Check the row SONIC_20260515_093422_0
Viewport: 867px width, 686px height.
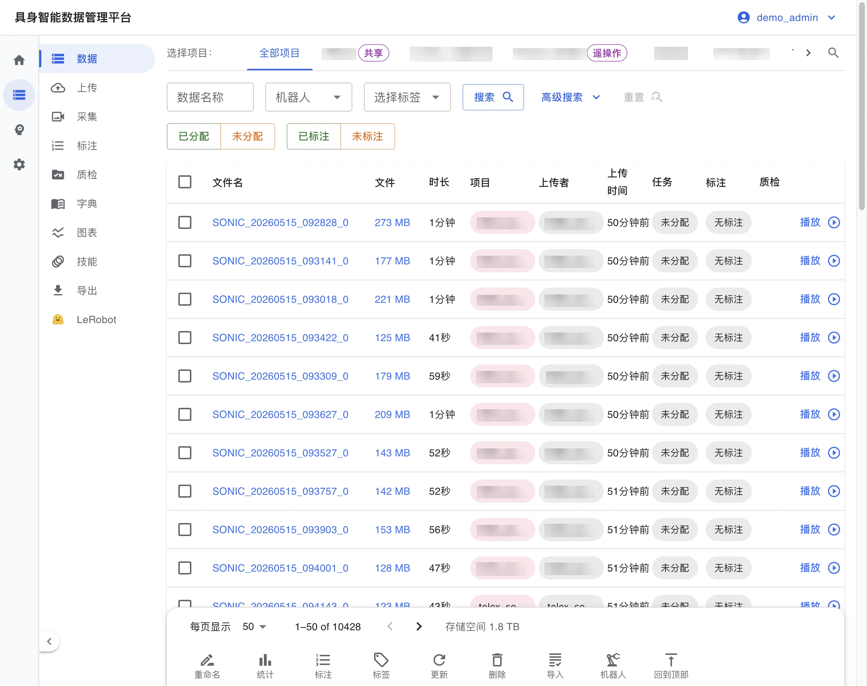(185, 338)
